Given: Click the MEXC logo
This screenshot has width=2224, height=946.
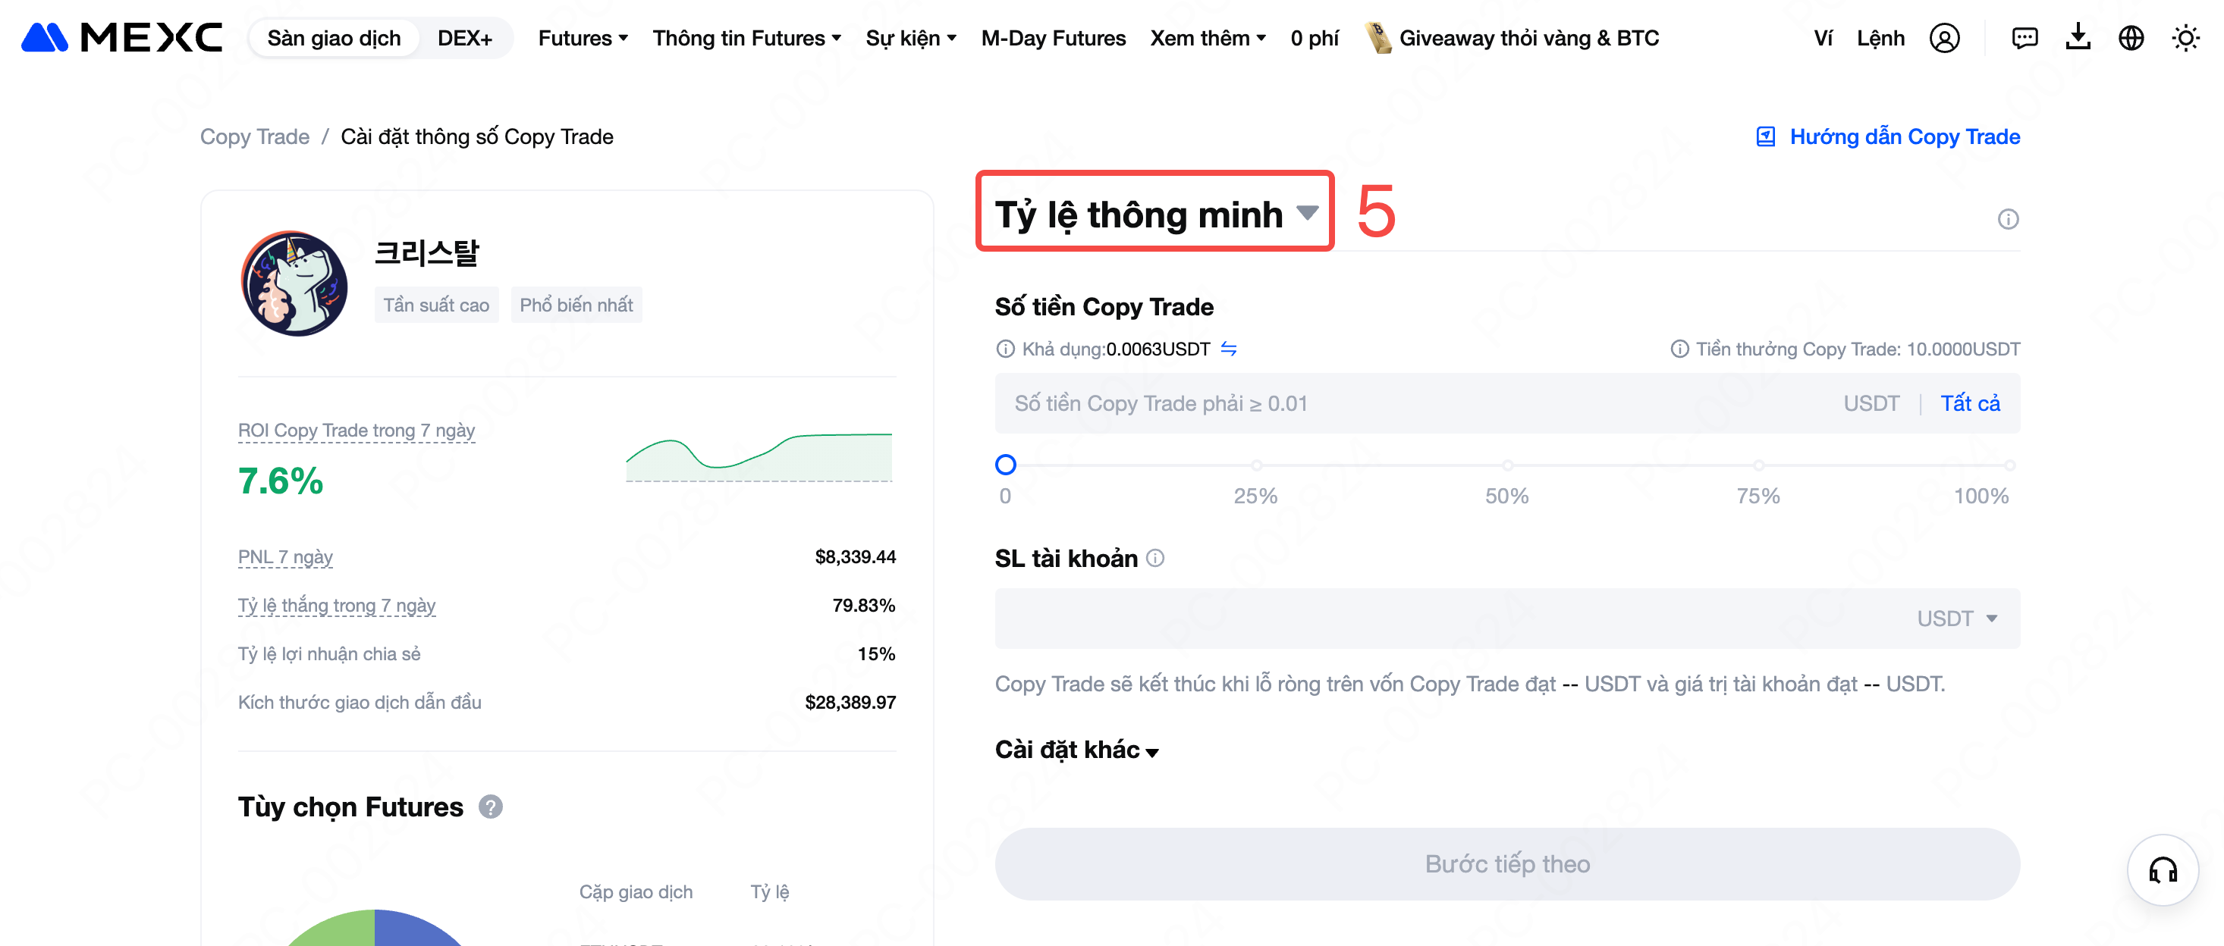Looking at the screenshot, I should pyautogui.click(x=121, y=37).
